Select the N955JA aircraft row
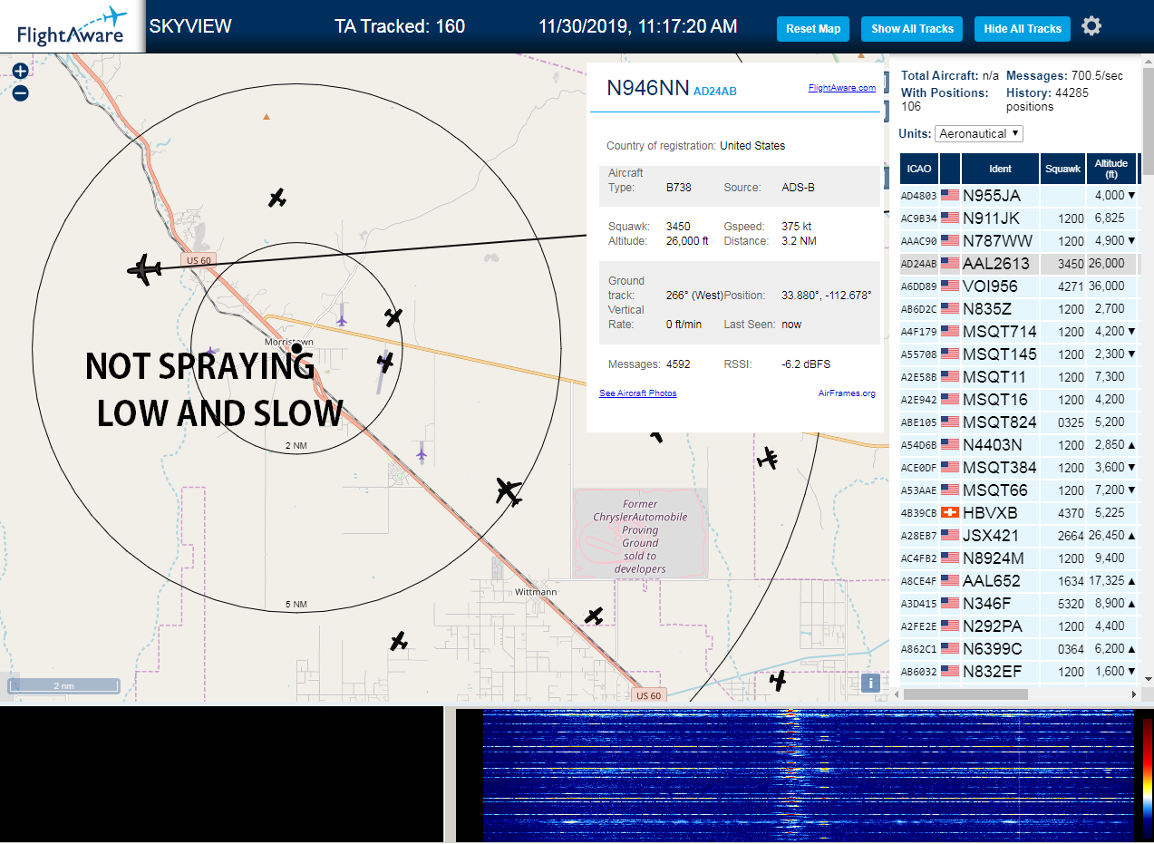 pos(1019,195)
